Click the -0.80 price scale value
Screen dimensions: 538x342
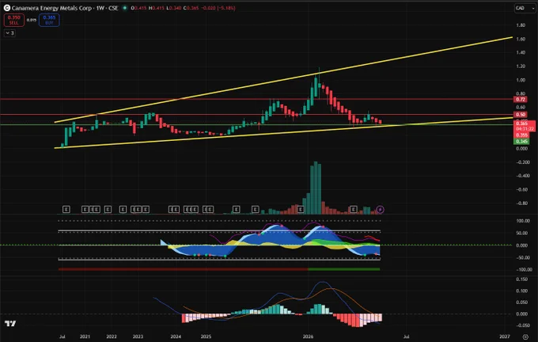[521, 203]
